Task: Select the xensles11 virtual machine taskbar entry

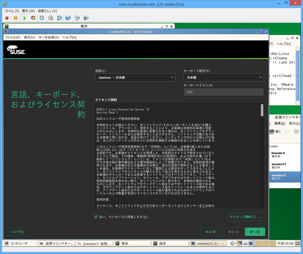Action: [94, 243]
